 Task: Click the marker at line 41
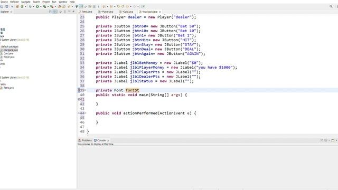coord(79,99)
